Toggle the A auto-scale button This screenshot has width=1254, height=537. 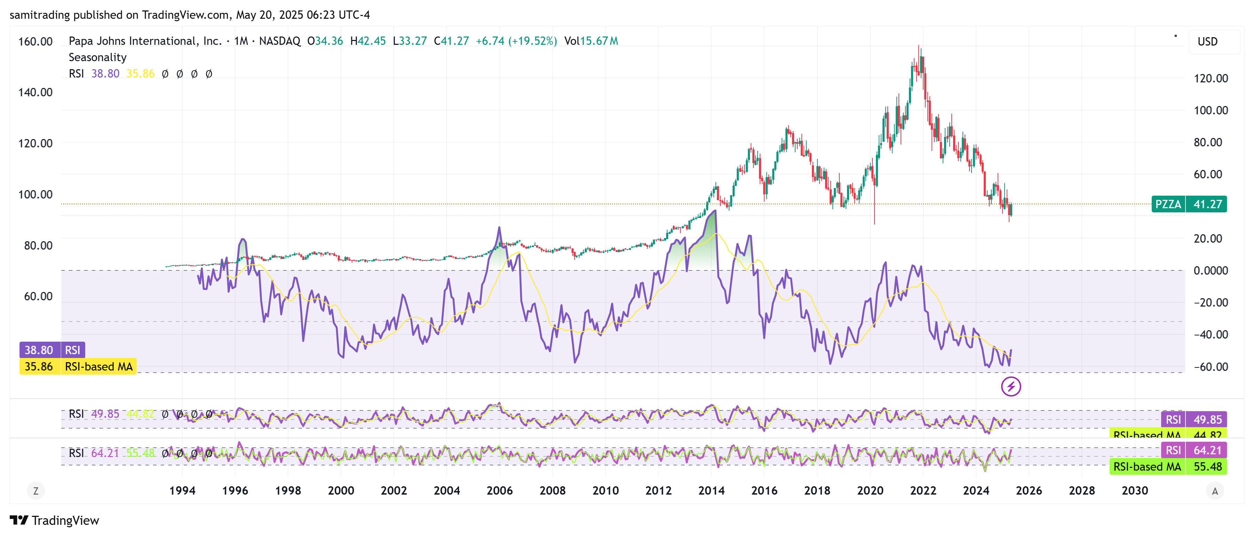click(x=1215, y=491)
